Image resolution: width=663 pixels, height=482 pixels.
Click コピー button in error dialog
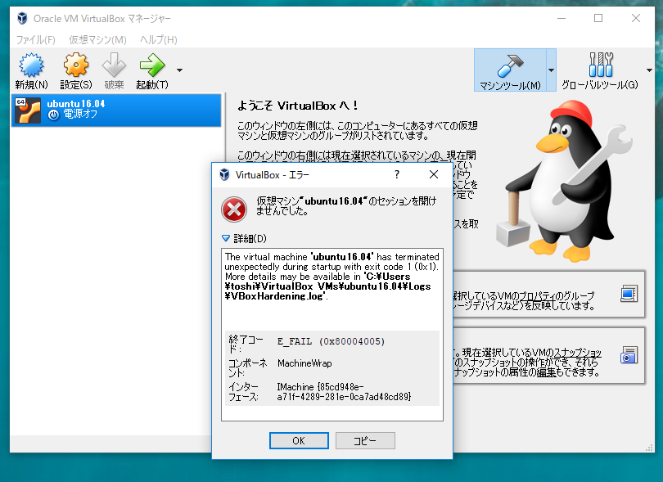click(x=365, y=440)
